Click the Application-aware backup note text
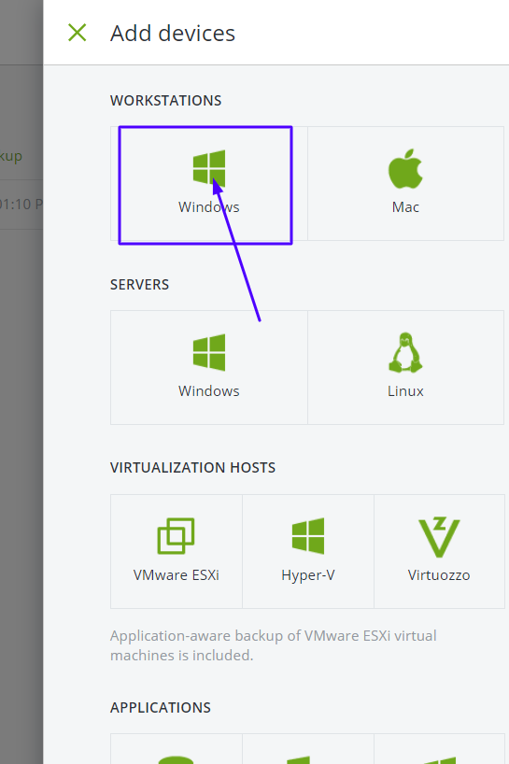Screen dimensions: 509x764 coord(274,645)
